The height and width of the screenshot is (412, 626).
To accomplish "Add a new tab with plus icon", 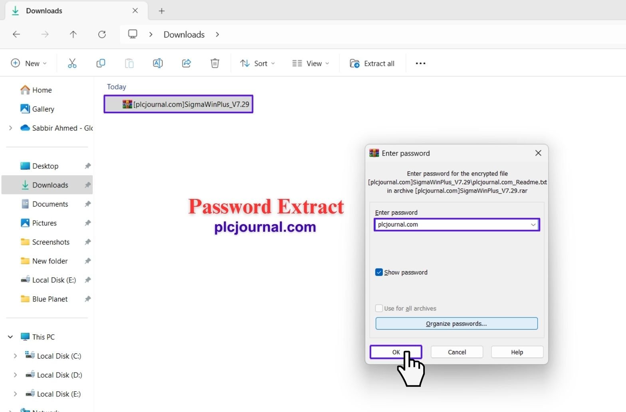I will pyautogui.click(x=162, y=11).
